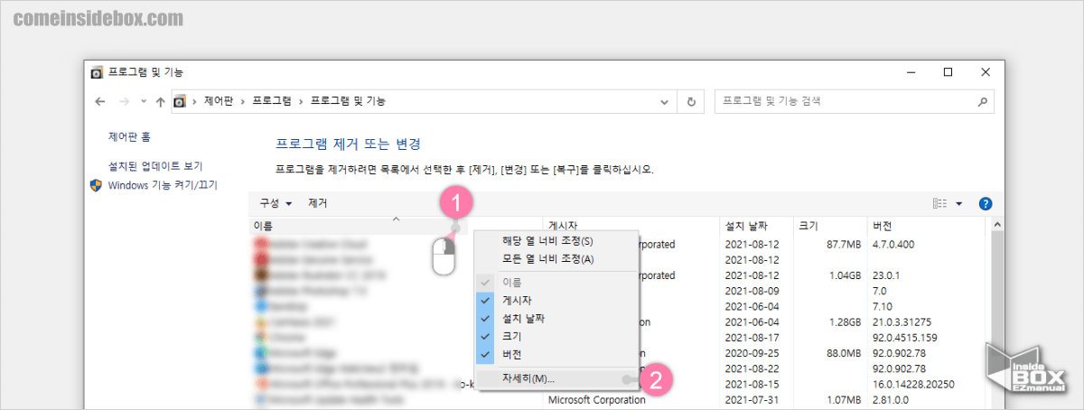
Task: Open the recent locations dropdown chevron
Action: tap(142, 102)
